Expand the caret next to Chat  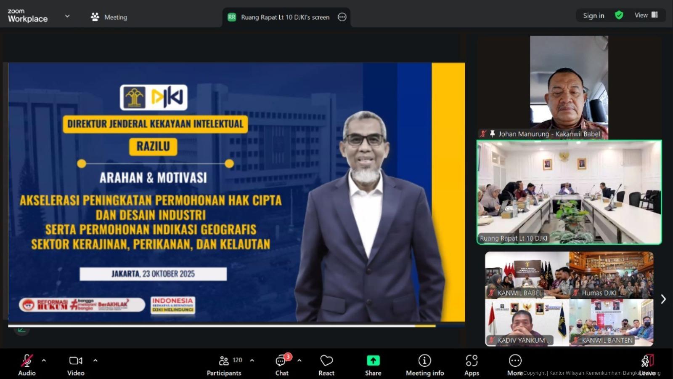click(x=299, y=360)
